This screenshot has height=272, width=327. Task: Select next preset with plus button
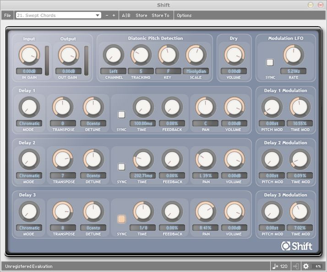pyautogui.click(x=114, y=16)
